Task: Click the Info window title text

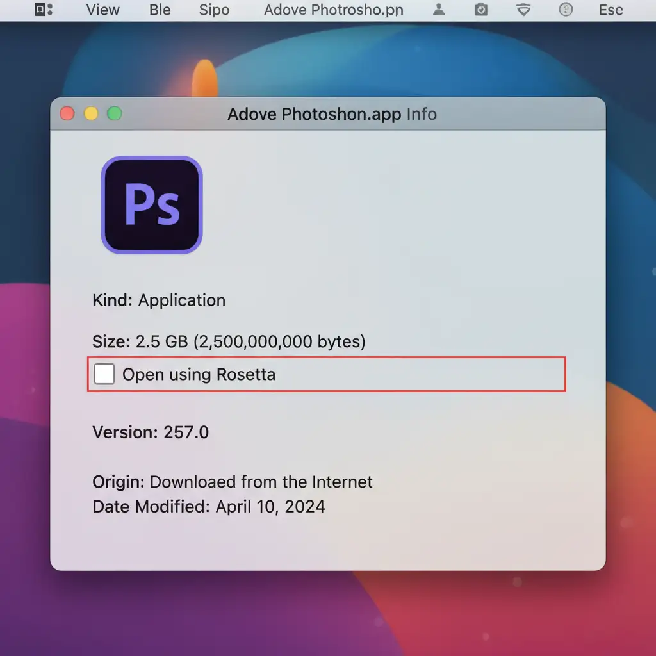Action: pyautogui.click(x=332, y=115)
